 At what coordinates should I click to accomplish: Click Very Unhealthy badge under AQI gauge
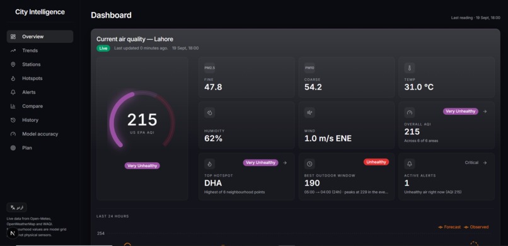tap(142, 166)
